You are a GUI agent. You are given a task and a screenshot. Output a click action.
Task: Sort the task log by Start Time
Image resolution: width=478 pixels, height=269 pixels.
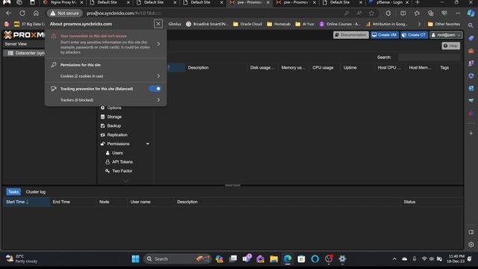click(x=27, y=202)
